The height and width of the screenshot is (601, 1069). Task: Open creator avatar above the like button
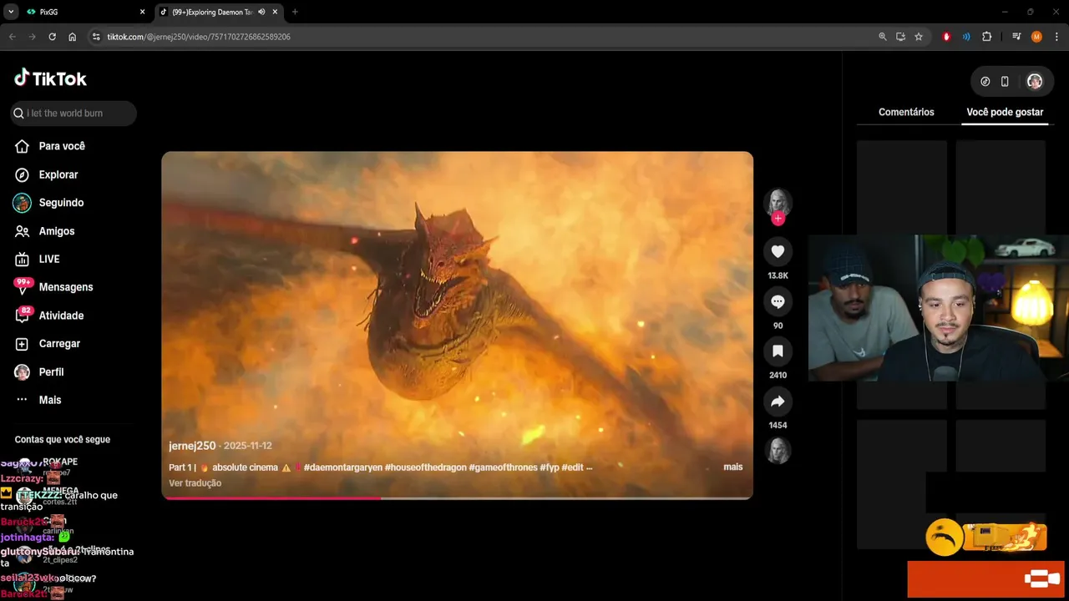point(778,203)
